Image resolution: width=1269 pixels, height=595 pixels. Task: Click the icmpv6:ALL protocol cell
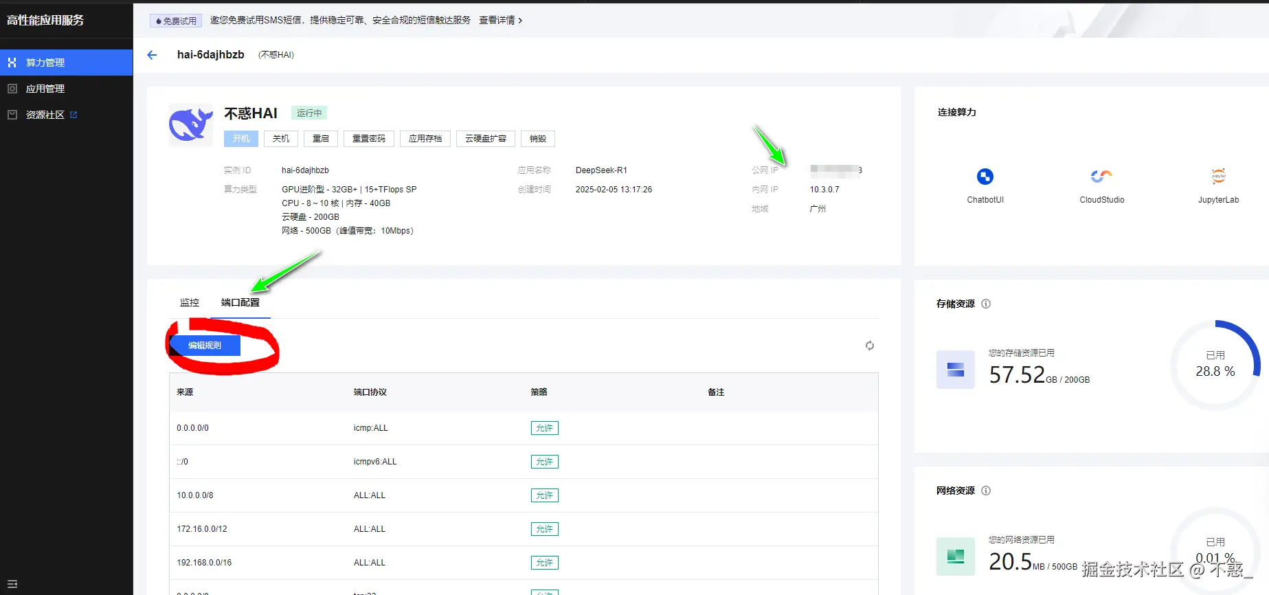[x=375, y=462]
